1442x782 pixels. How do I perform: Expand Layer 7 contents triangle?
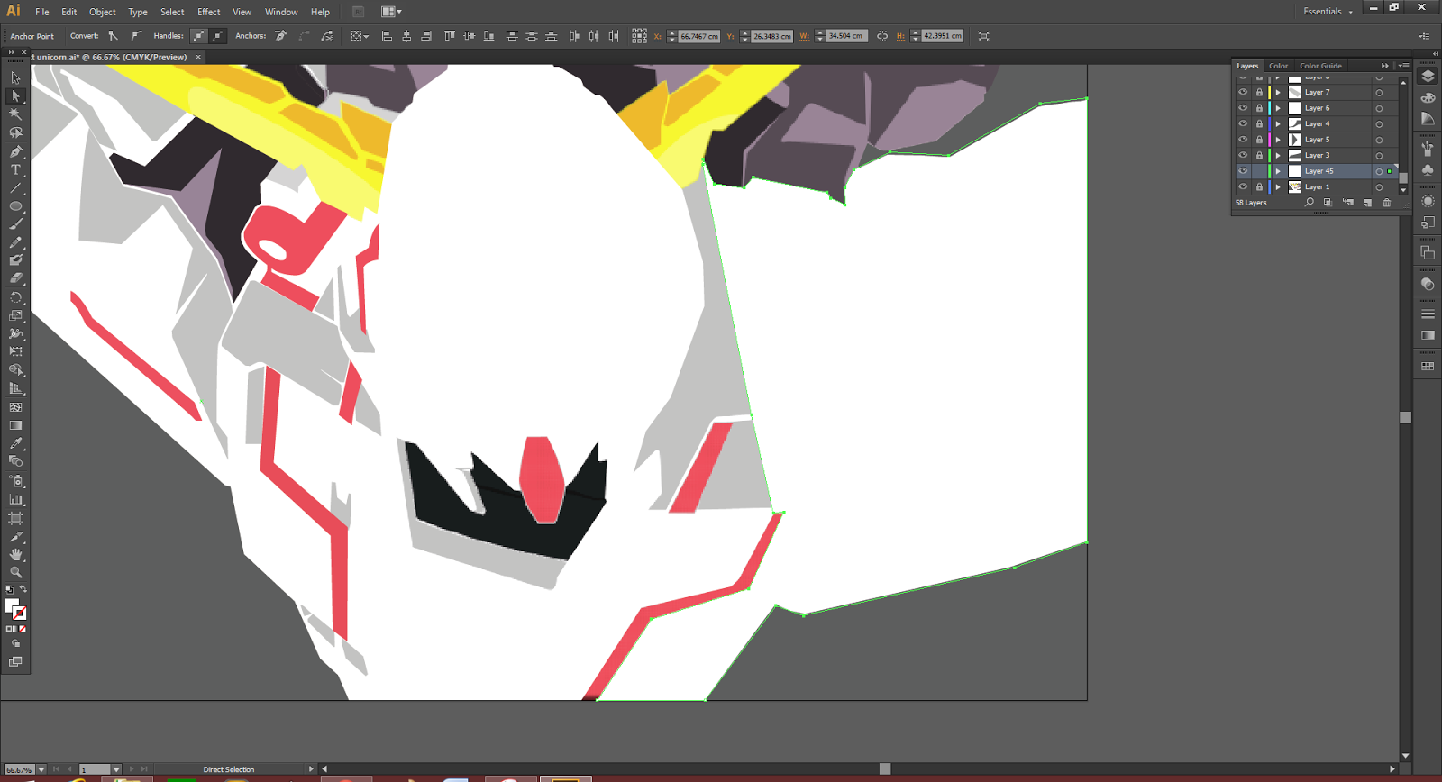(x=1278, y=92)
